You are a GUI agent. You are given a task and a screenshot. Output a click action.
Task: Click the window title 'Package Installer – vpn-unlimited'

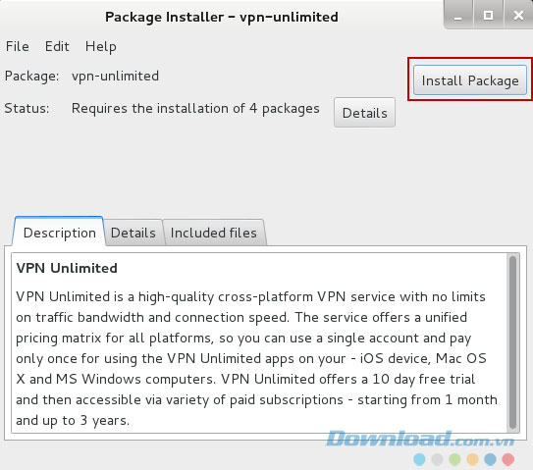click(x=222, y=17)
